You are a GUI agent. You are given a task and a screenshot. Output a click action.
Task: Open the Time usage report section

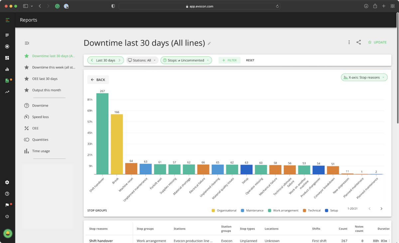coord(27,151)
